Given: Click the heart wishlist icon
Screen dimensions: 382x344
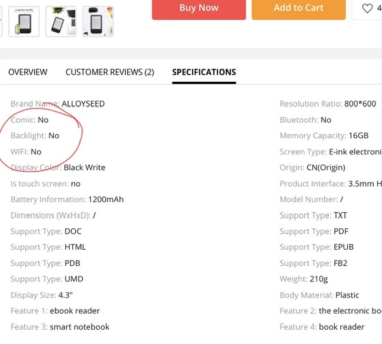Looking at the screenshot, I should tap(368, 8).
